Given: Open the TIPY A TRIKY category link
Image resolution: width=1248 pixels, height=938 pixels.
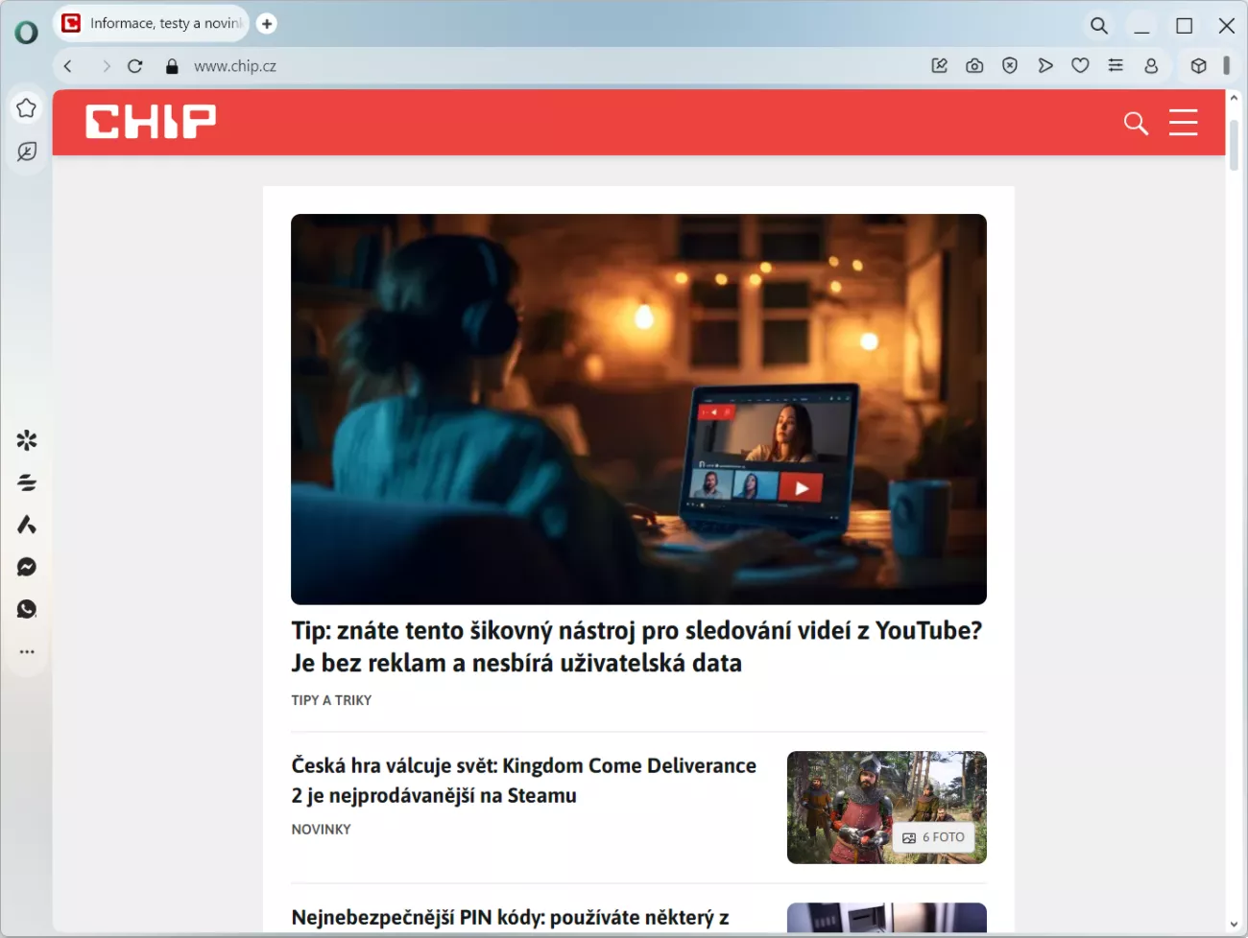Looking at the screenshot, I should click(x=331, y=700).
